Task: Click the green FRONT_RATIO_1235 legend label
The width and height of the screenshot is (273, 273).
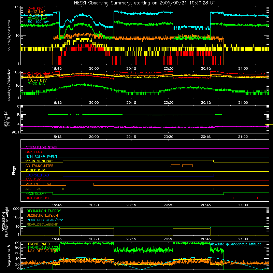Action: (44, 247)
